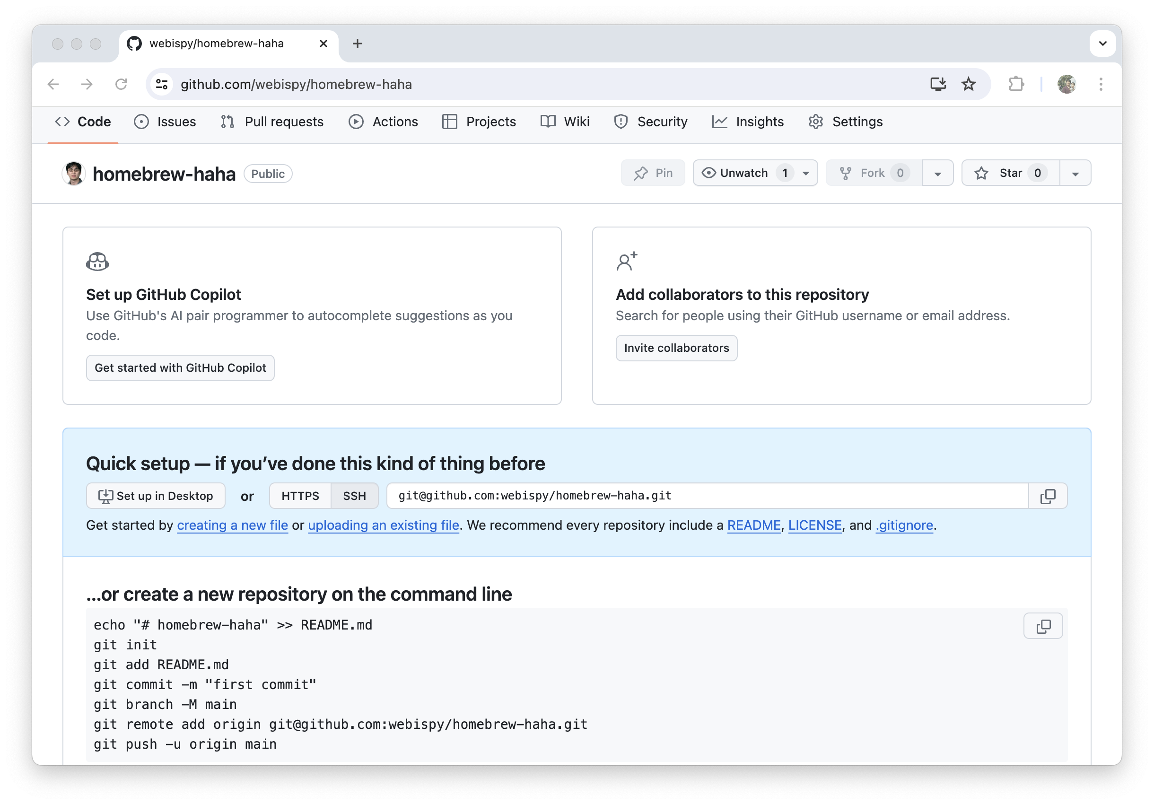
Task: Switch to the Actions tab
Action: tap(383, 122)
